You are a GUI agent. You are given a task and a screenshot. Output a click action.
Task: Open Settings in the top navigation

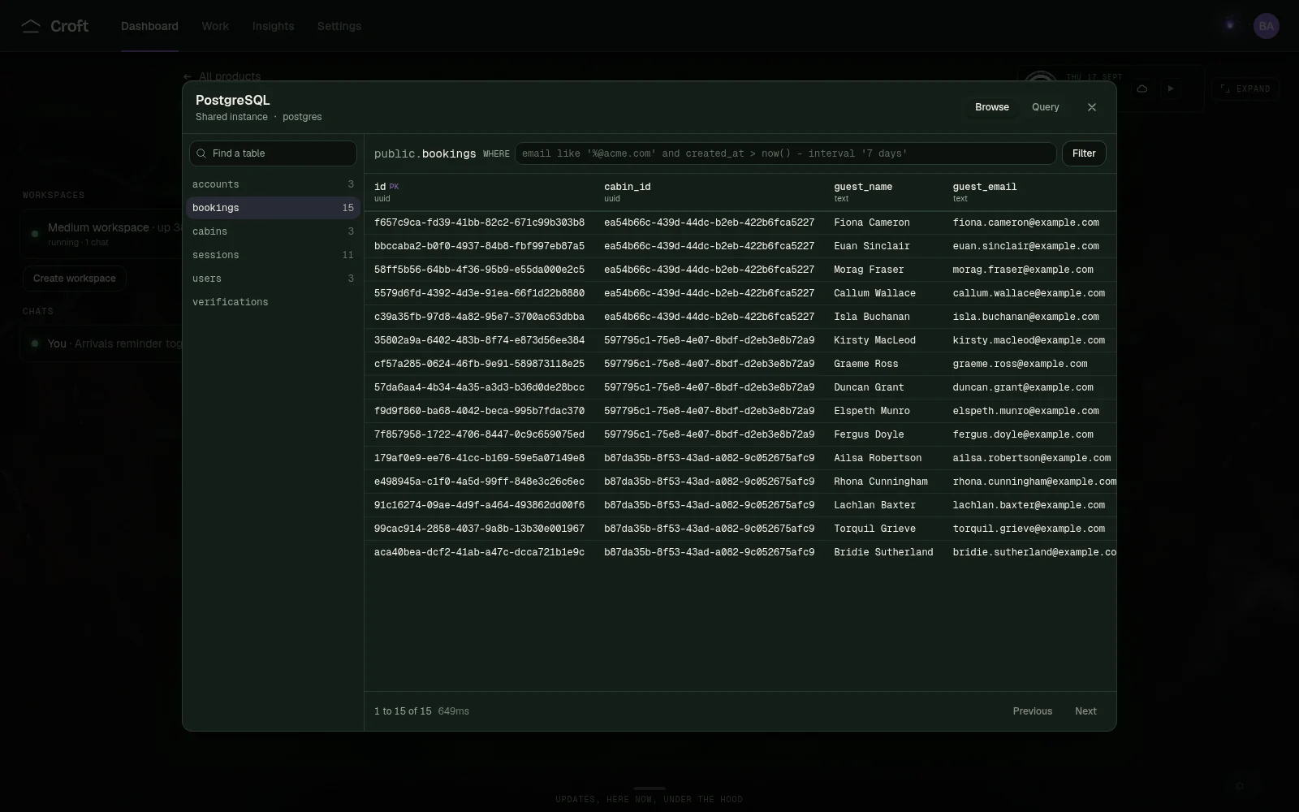(339, 26)
